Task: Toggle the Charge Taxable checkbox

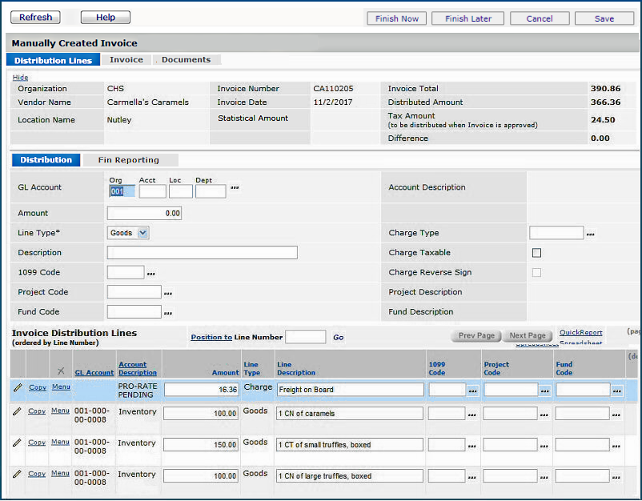Action: 536,253
